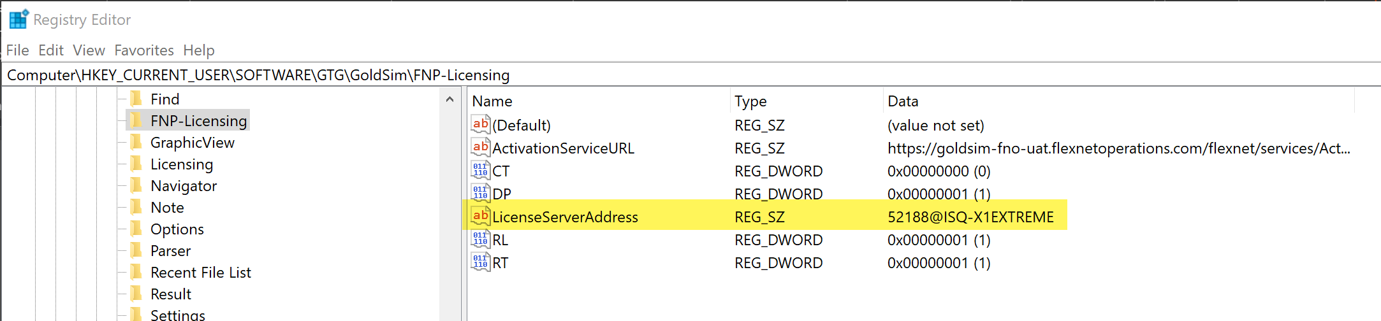Select the Settings folder icon
Viewport: 1381px width, 321px height.
(136, 314)
